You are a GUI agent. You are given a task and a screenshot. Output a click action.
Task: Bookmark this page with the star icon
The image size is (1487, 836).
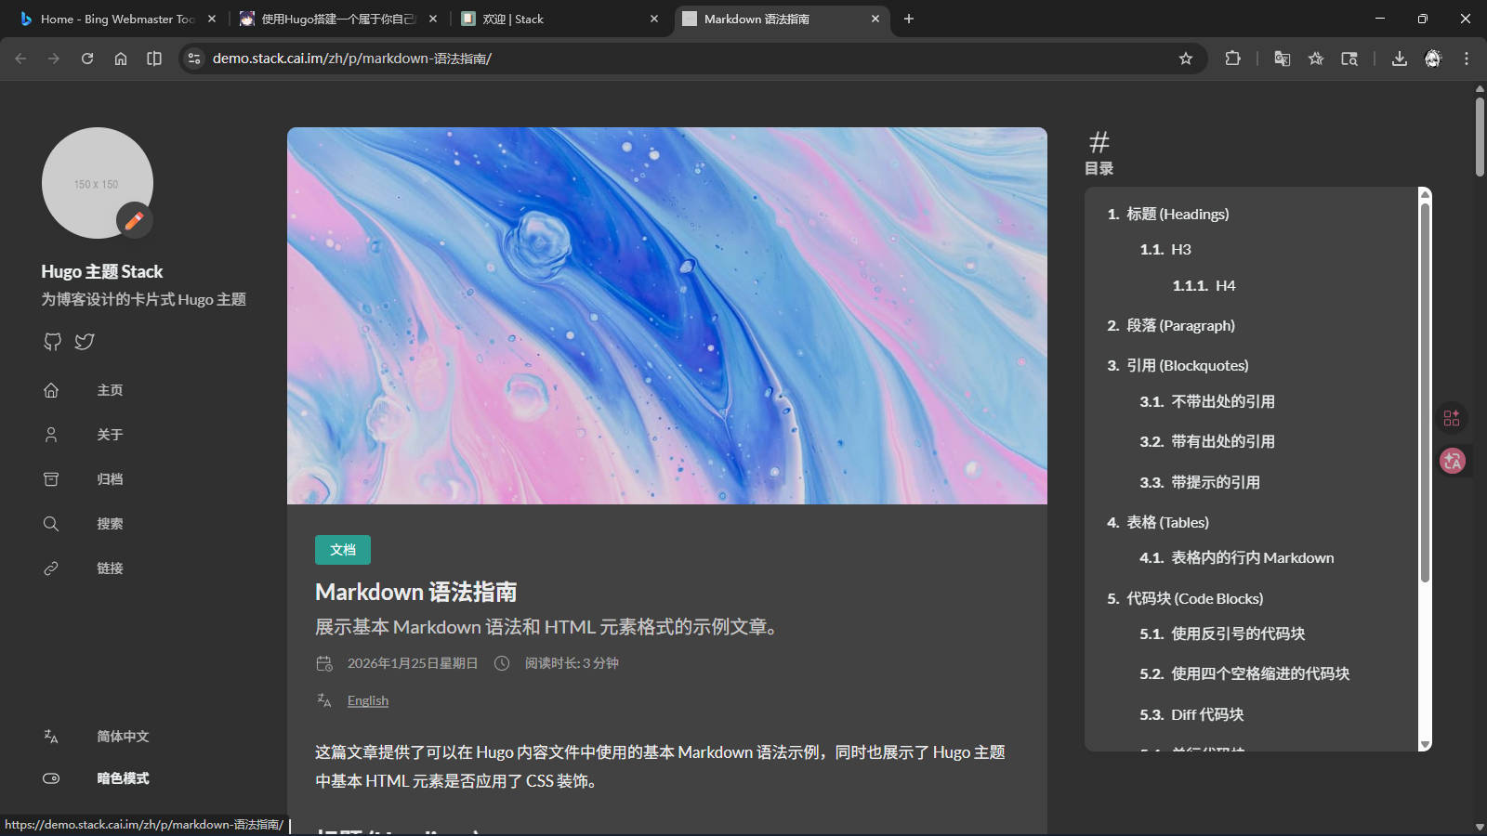[1186, 59]
